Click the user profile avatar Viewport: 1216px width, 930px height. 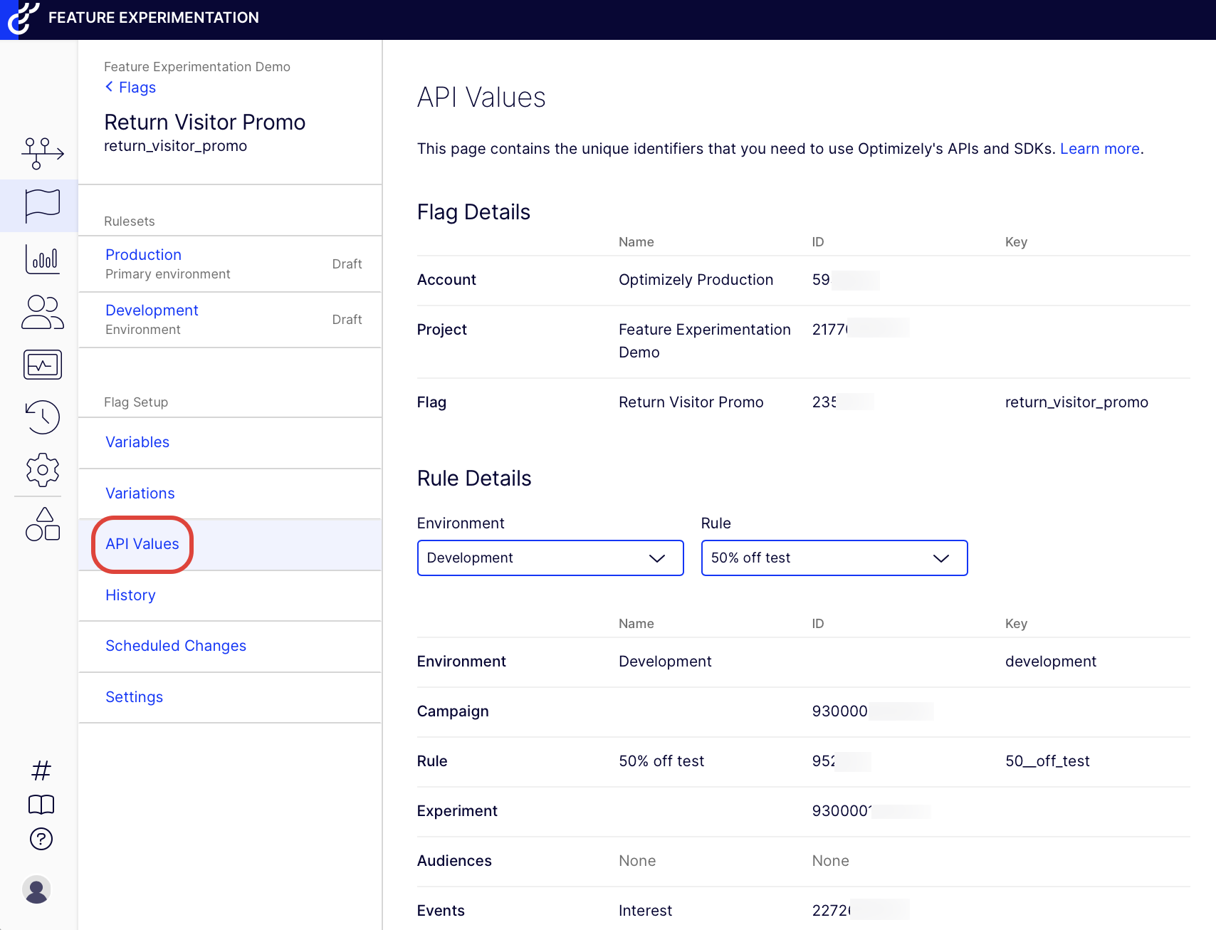coord(37,890)
